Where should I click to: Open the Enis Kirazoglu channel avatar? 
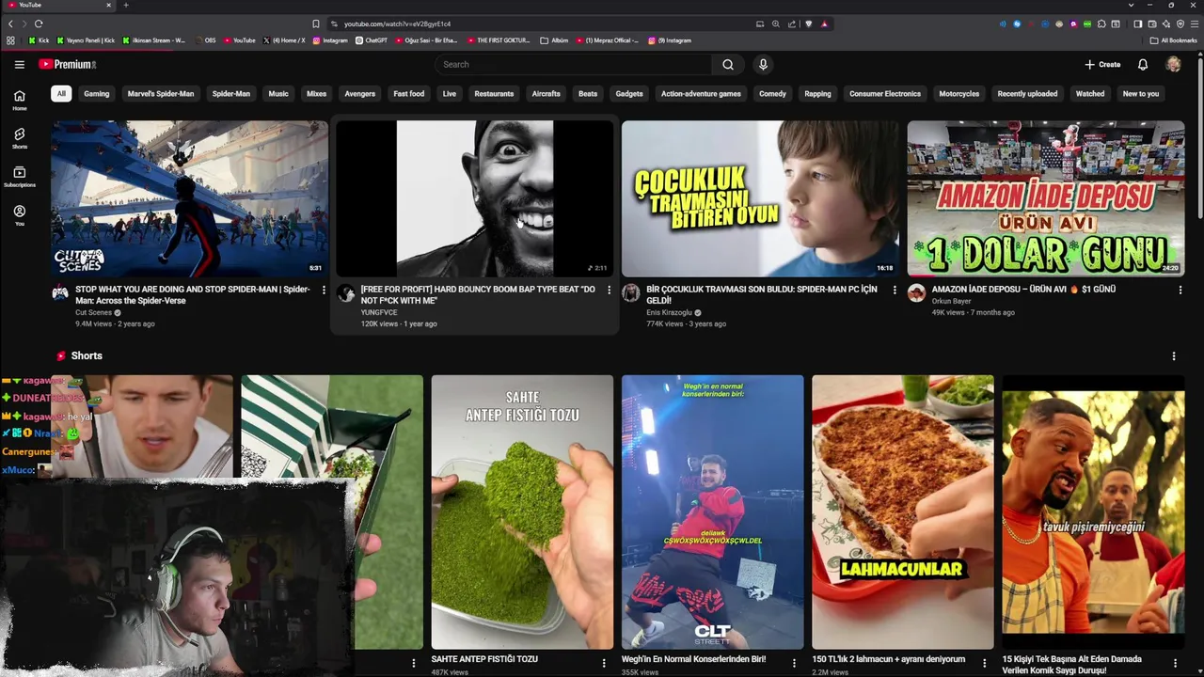pos(631,292)
